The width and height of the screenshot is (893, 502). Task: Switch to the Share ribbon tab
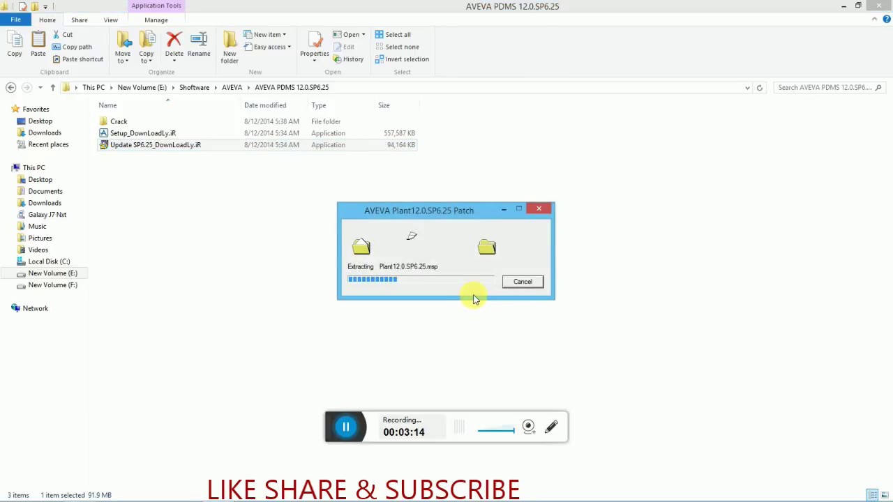(x=80, y=20)
